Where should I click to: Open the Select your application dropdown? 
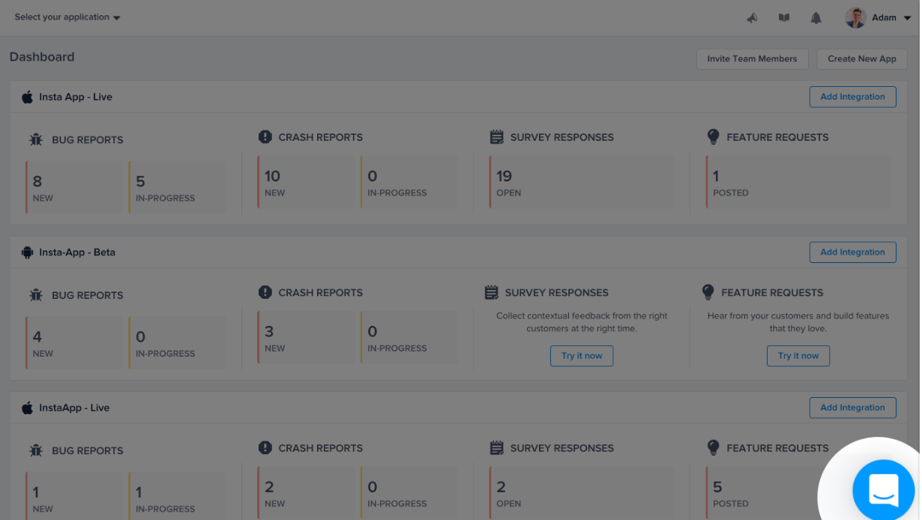pyautogui.click(x=67, y=17)
